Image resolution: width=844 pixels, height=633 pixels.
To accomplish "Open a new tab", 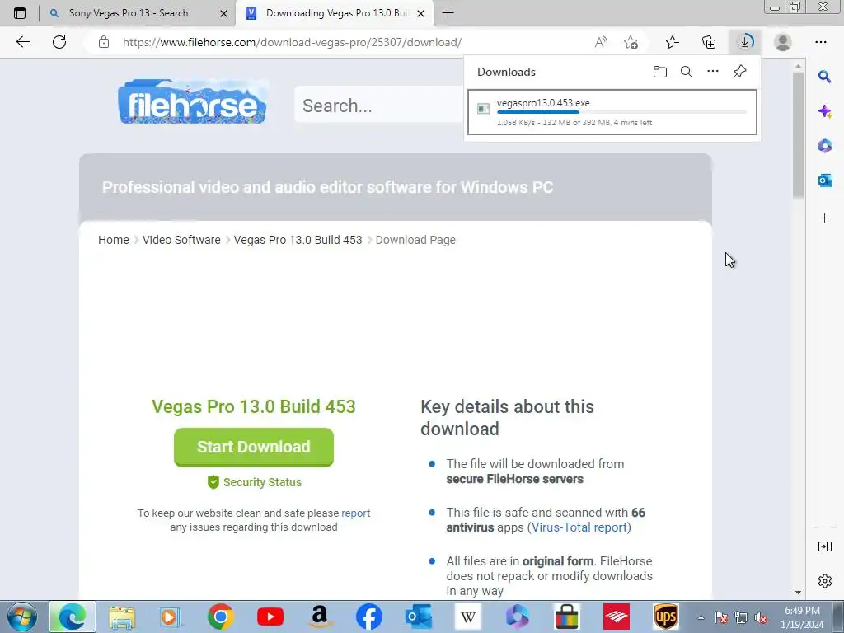I will [448, 13].
